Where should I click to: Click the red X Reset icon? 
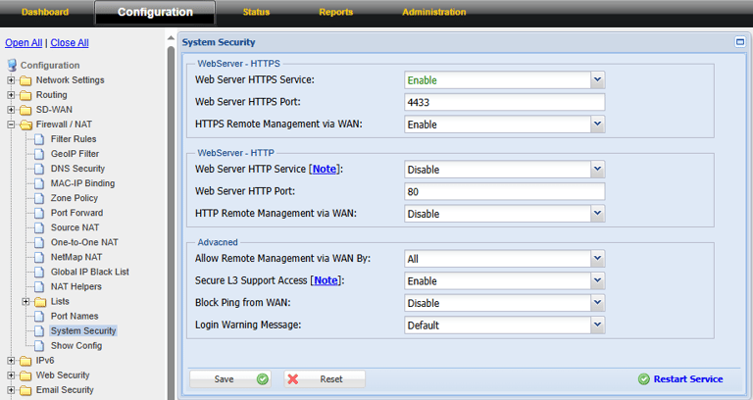pos(293,378)
